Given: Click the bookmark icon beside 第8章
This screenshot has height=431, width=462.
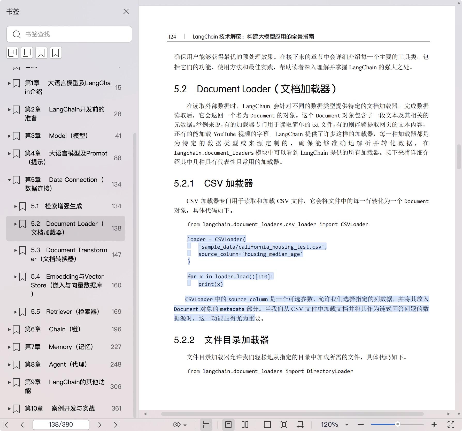Looking at the screenshot, I should click(16, 365).
